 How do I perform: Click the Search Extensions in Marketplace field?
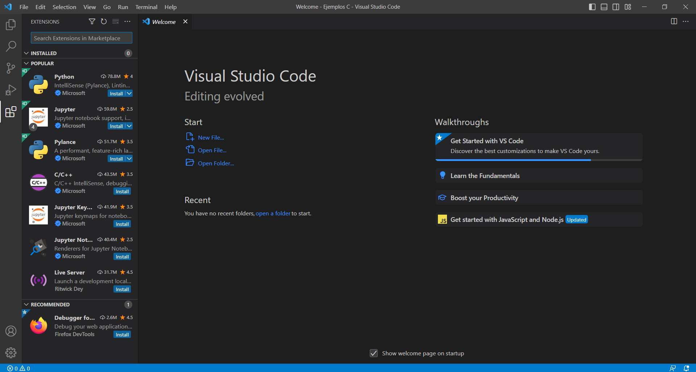(x=82, y=38)
